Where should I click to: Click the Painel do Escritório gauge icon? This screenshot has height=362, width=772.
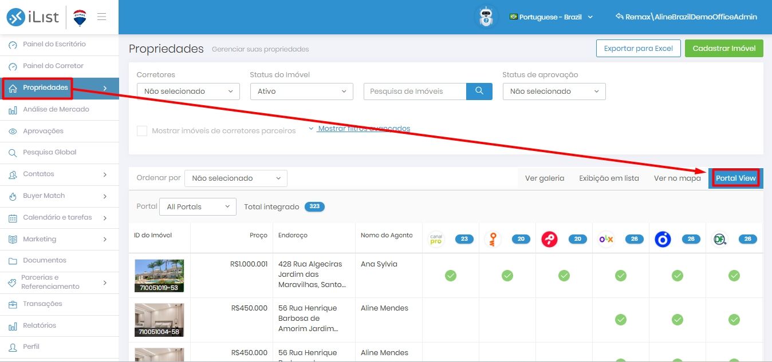click(13, 45)
